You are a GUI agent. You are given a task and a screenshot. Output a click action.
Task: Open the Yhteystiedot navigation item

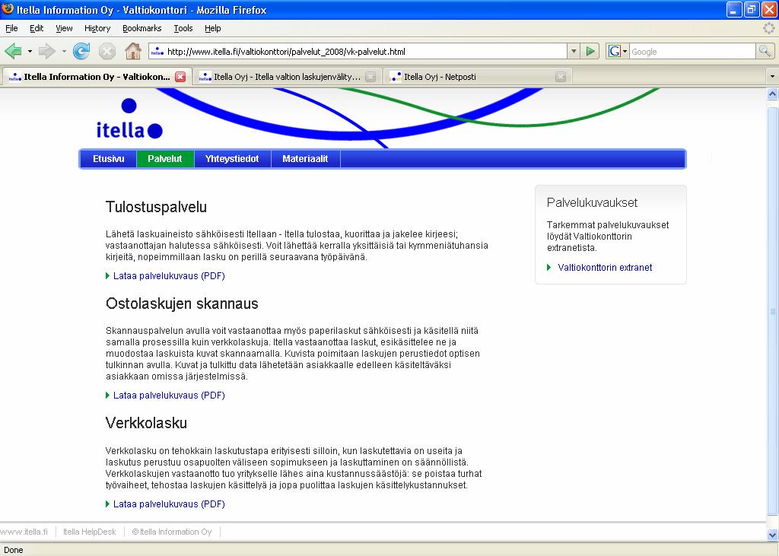232,159
